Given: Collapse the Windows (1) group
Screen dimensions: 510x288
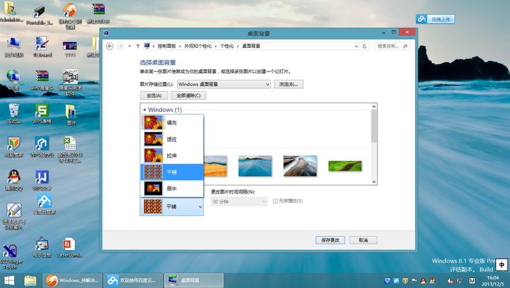Looking at the screenshot, I should click(145, 110).
